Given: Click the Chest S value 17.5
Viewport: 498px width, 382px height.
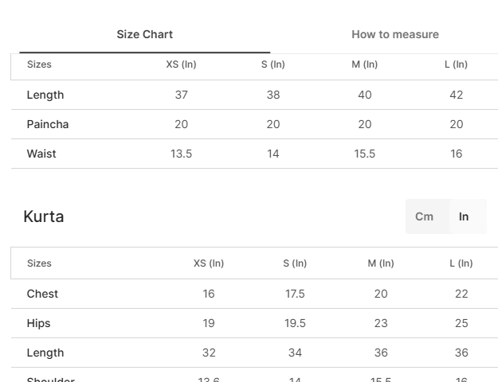Looking at the screenshot, I should [295, 294].
